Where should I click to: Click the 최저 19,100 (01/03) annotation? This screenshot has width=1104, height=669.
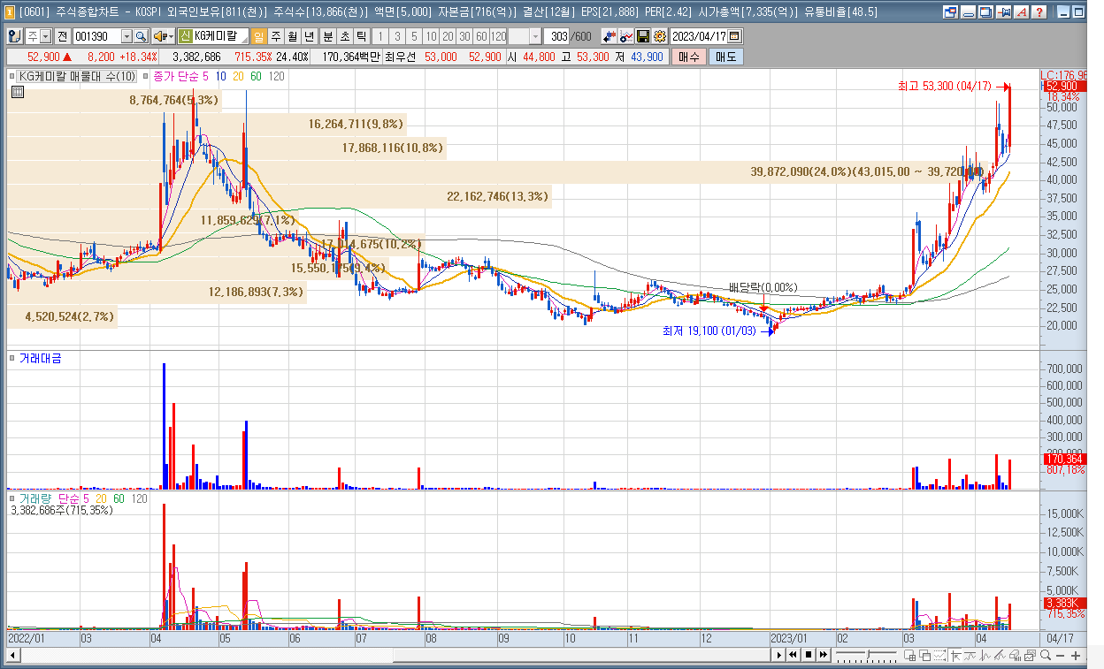coord(710,331)
